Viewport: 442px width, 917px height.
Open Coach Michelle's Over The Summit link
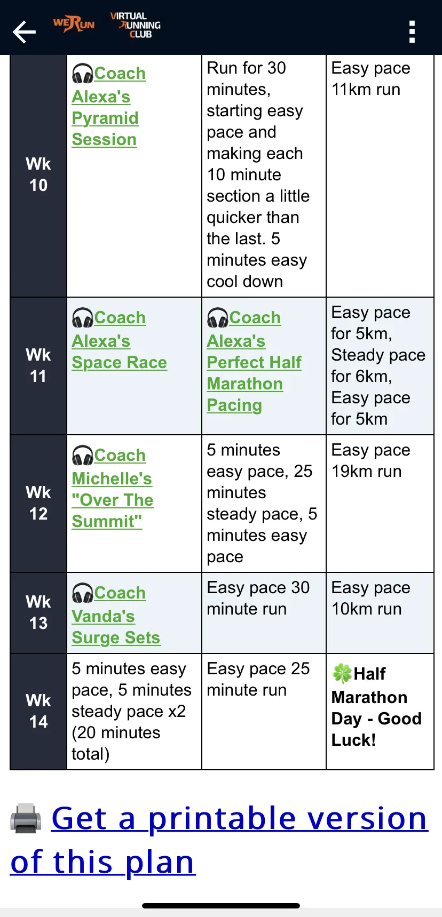click(x=113, y=488)
